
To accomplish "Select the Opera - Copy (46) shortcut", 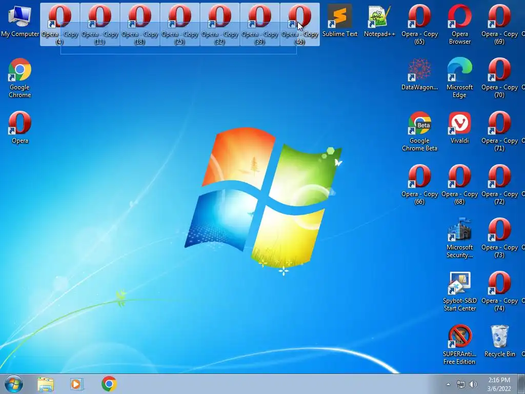I will point(299,25).
